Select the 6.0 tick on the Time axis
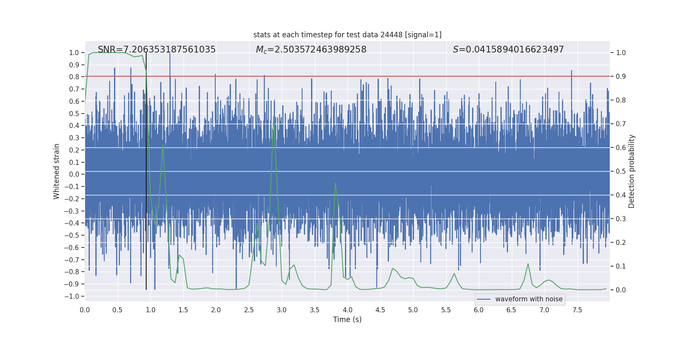Image resolution: width=678 pixels, height=339 pixels. tap(479, 310)
